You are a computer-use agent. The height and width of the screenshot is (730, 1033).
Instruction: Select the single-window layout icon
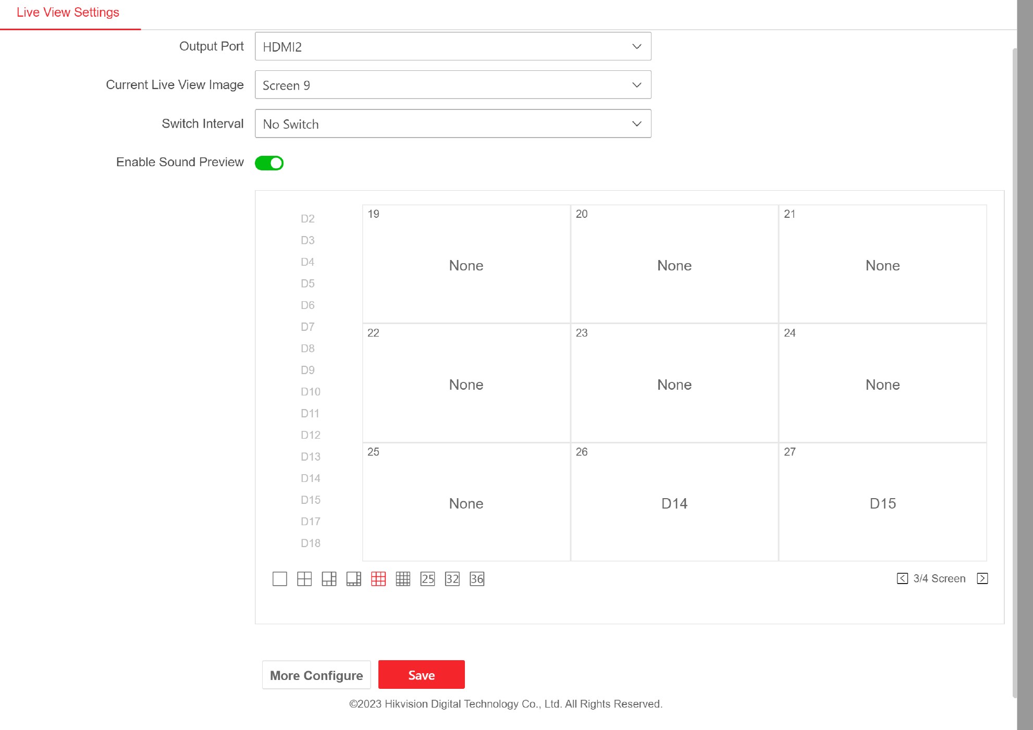click(x=280, y=579)
